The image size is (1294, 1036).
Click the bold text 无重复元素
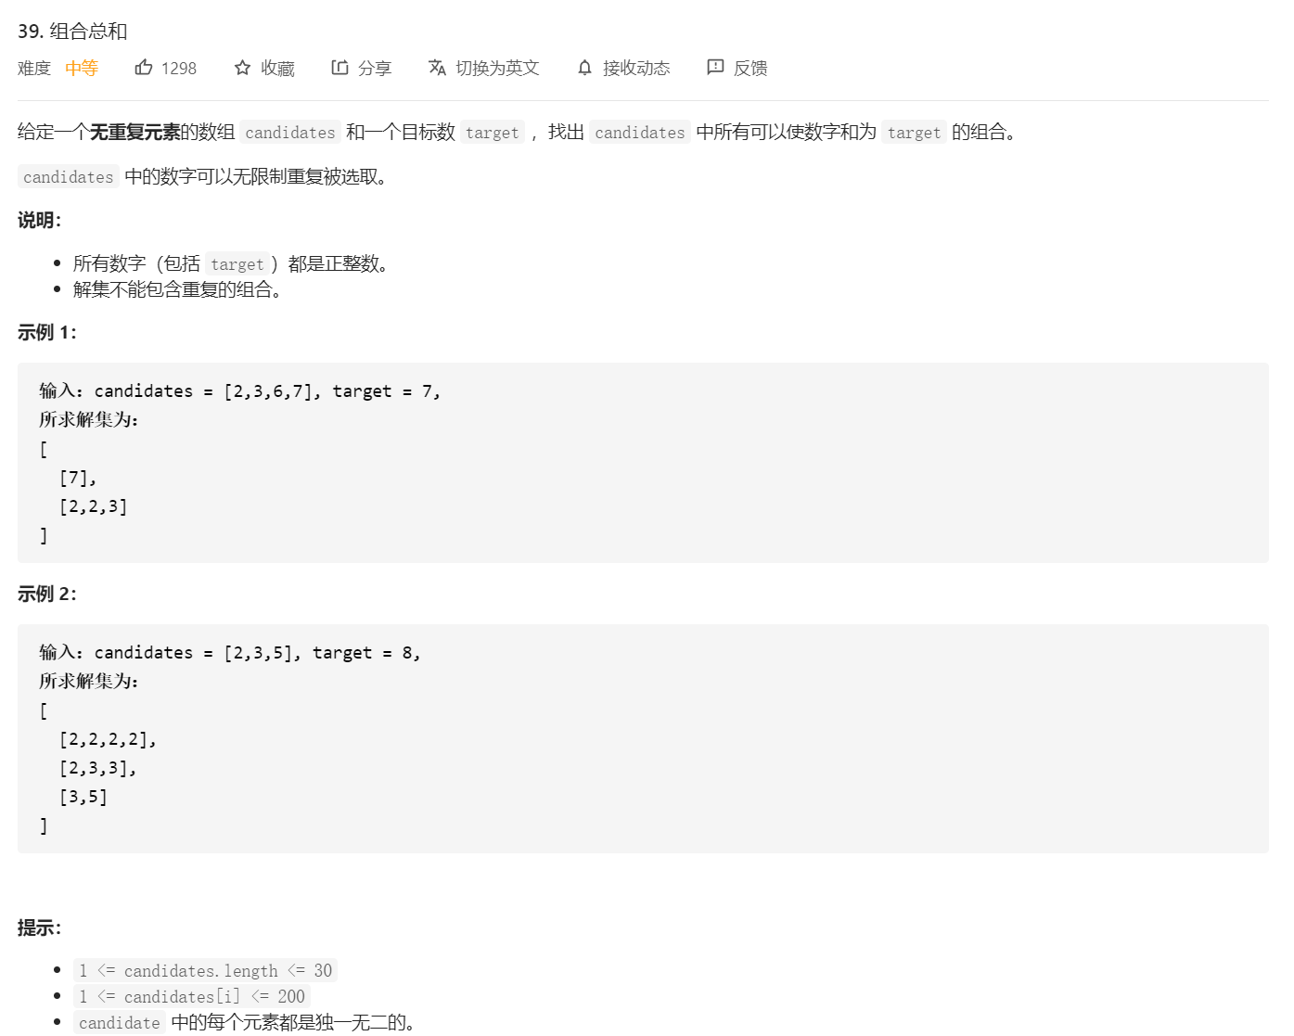coord(135,133)
